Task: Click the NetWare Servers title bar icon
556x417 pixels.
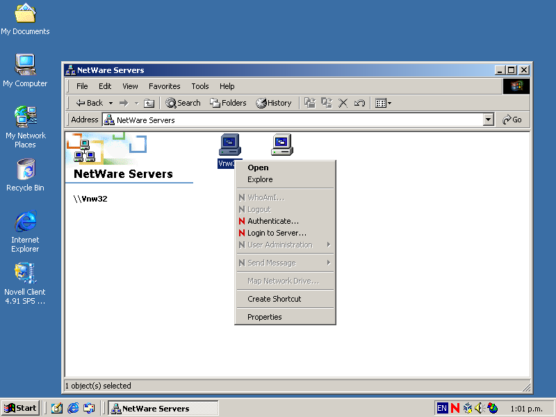Action: click(71, 70)
